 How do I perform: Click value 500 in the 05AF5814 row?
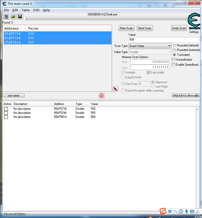pyautogui.click(x=93, y=117)
